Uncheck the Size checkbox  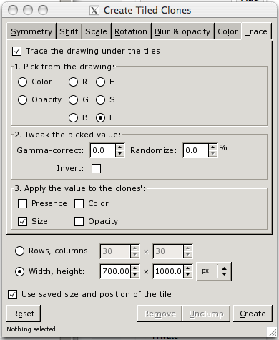[x=22, y=222]
